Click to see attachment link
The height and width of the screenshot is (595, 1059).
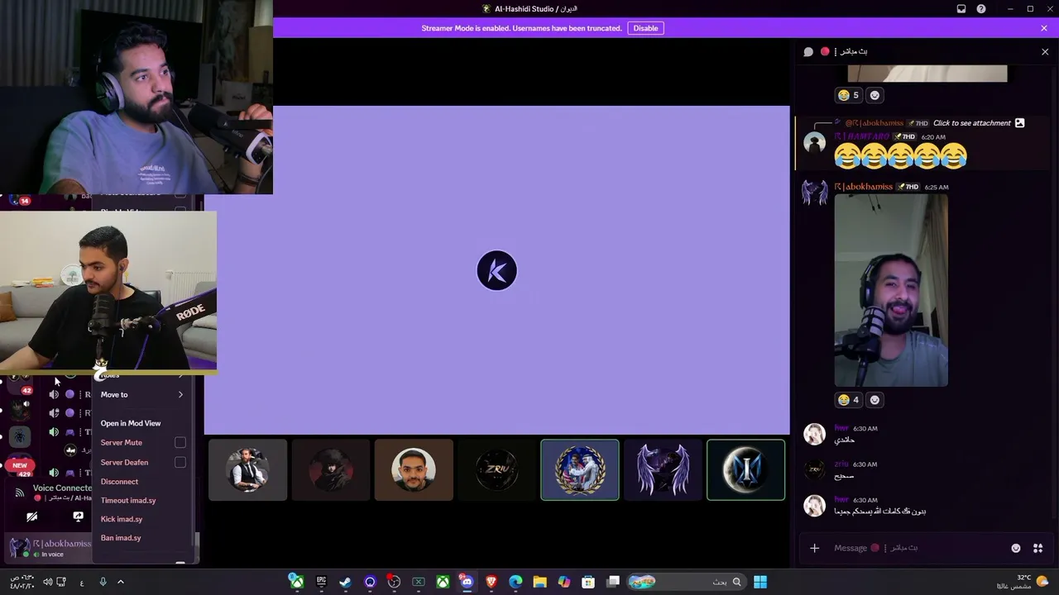click(972, 123)
